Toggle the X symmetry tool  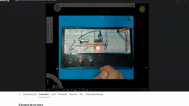coord(109,5)
